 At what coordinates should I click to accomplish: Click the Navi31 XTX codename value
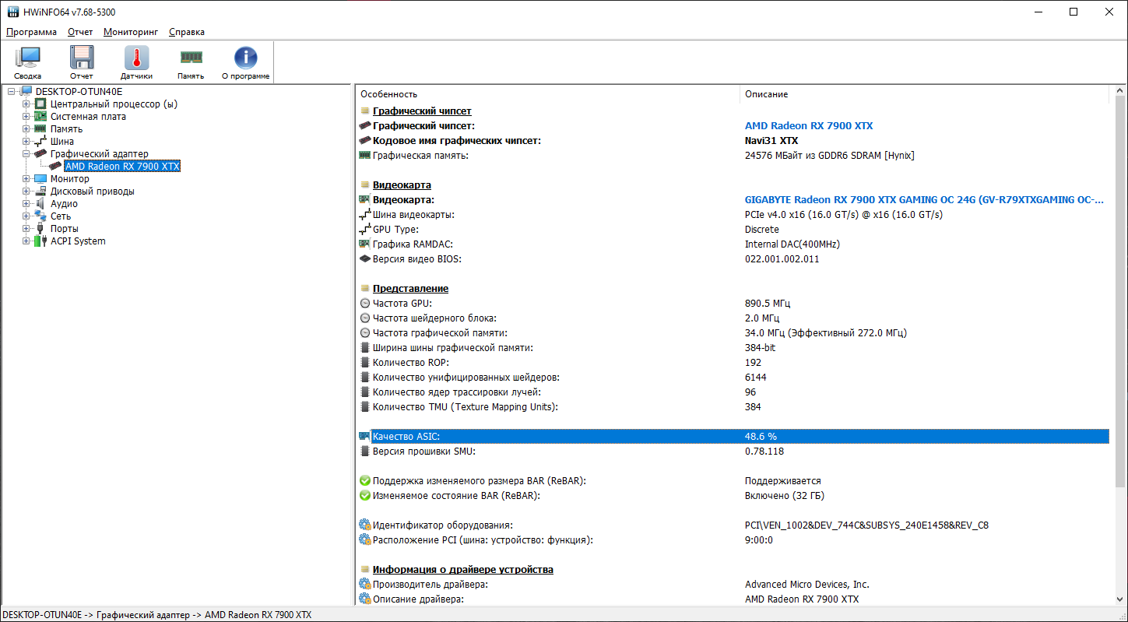click(771, 141)
